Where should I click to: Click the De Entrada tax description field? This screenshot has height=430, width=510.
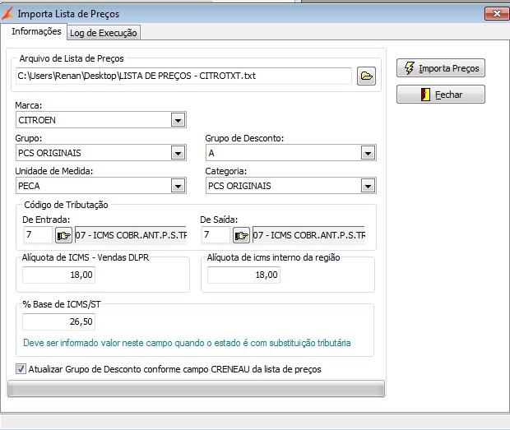pyautogui.click(x=131, y=234)
